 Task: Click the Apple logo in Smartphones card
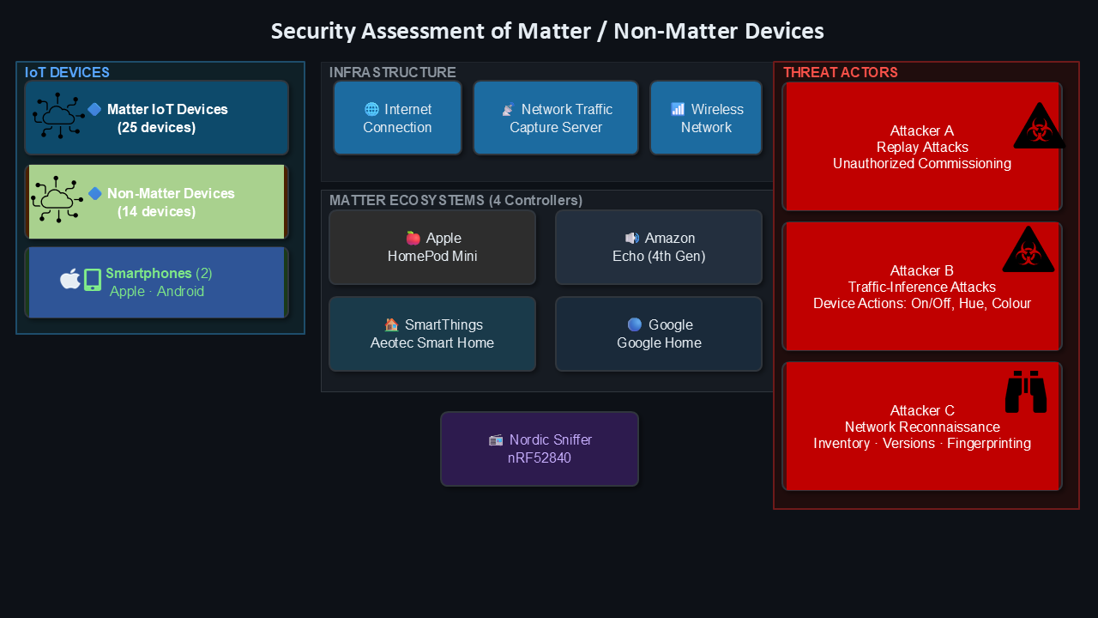pos(70,278)
